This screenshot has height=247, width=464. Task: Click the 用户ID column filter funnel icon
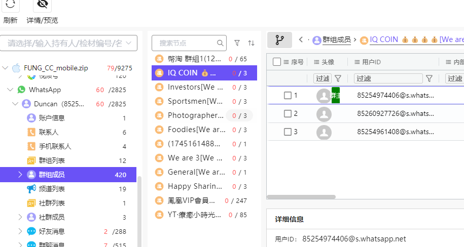(429, 78)
